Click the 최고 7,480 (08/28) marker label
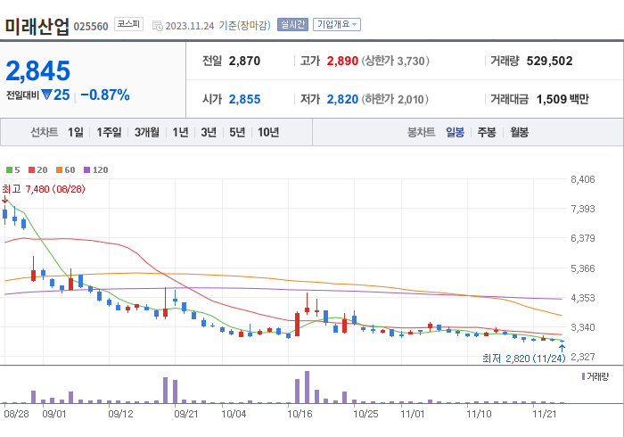624x437 pixels. click(44, 189)
